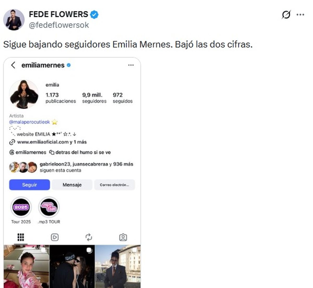Click emiliamernes' verified badge in profile header
Image resolution: width=313 pixels, height=288 pixels.
click(x=69, y=65)
